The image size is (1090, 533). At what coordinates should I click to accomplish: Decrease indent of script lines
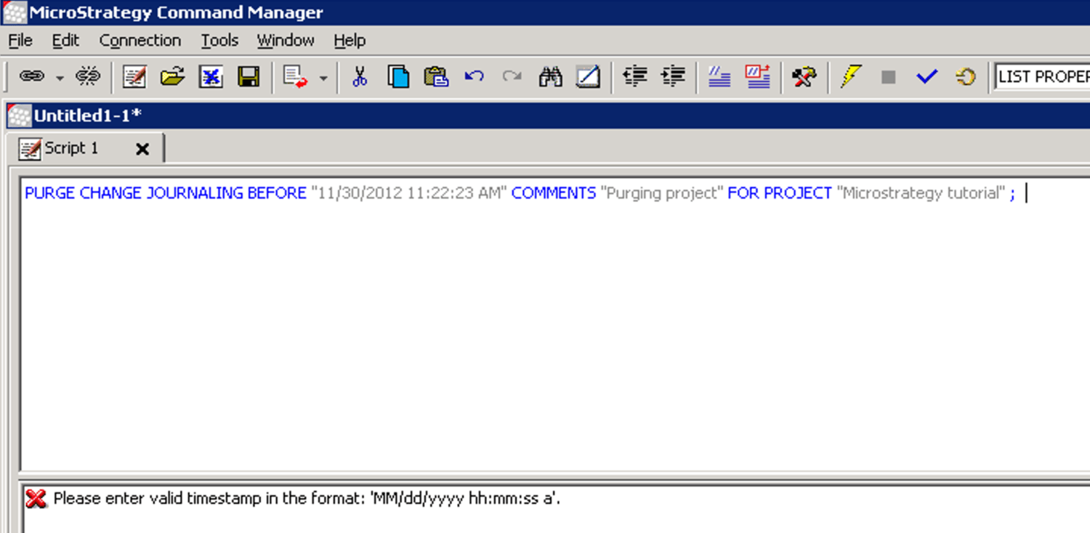click(x=635, y=76)
